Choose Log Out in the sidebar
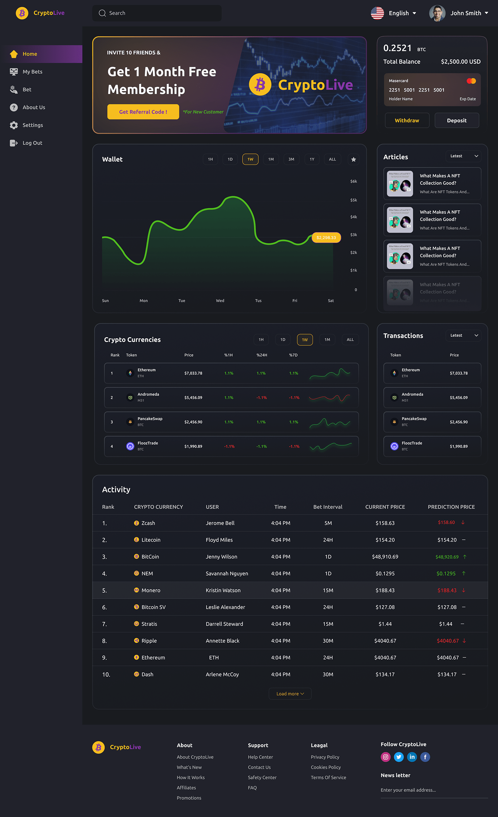This screenshot has height=817, width=498. point(41,143)
